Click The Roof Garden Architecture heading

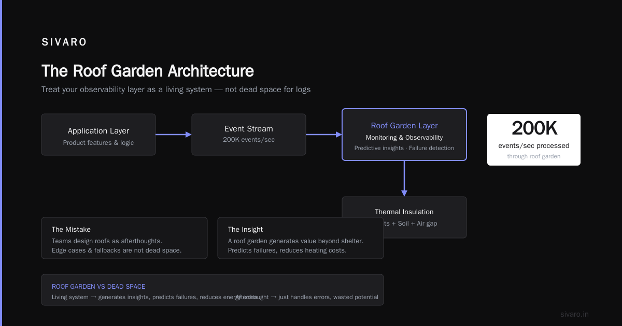(x=148, y=71)
